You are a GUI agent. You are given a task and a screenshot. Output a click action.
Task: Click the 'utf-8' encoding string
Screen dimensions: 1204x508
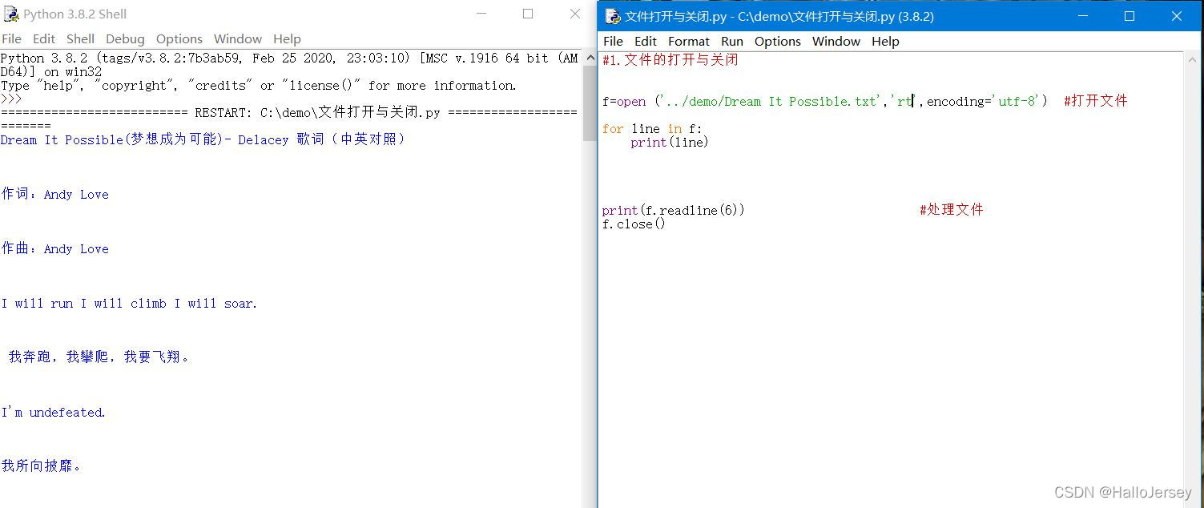click(1017, 101)
